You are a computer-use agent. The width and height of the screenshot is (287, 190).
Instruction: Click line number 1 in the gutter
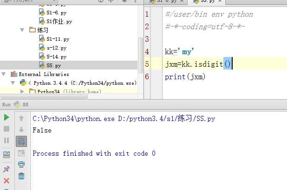(x=147, y=14)
